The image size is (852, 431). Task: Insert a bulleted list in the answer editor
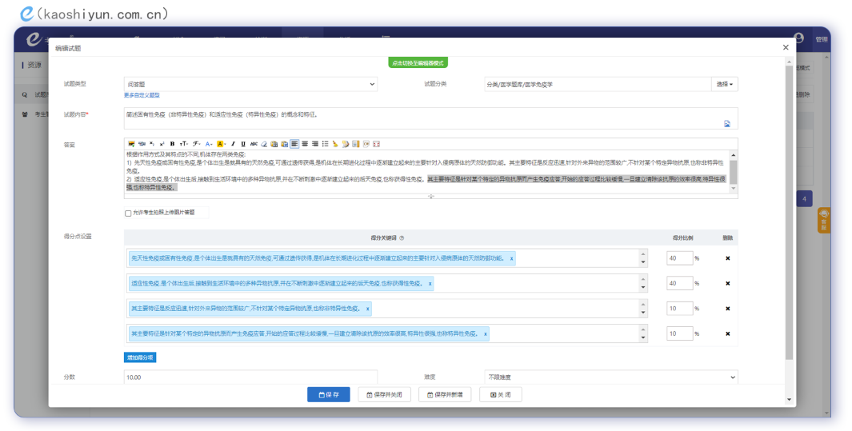[x=325, y=144]
